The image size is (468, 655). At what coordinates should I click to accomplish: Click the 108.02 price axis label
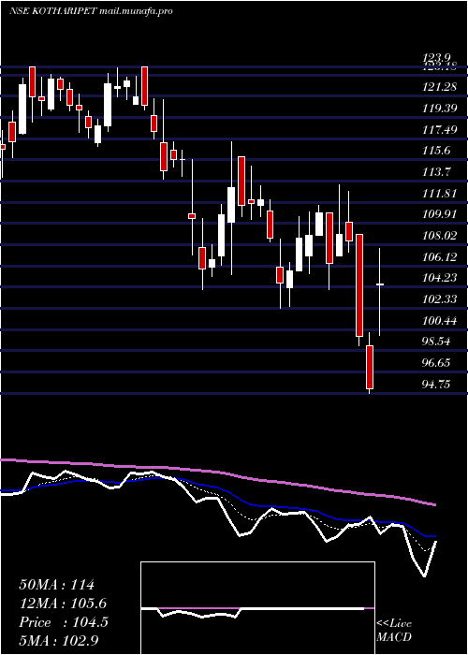coord(439,236)
